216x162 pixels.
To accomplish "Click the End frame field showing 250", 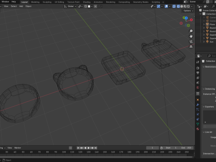I will 186,148.
